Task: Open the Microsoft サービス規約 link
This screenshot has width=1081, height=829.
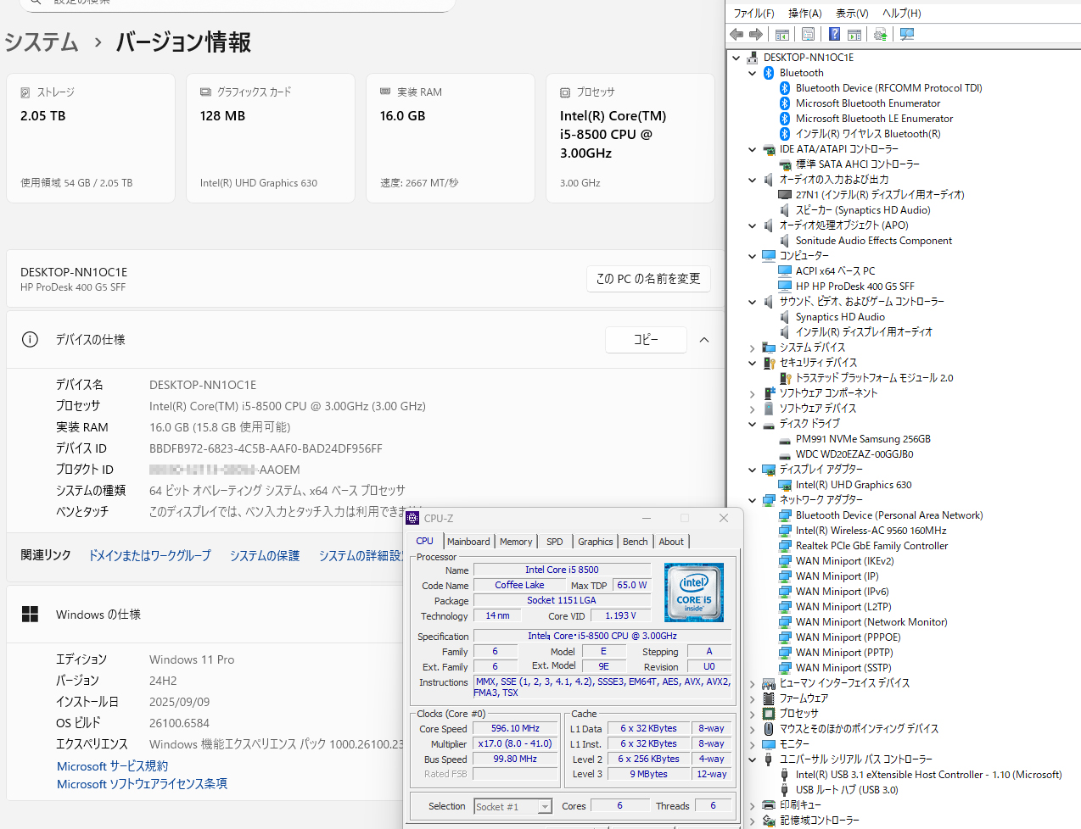Action: (112, 766)
